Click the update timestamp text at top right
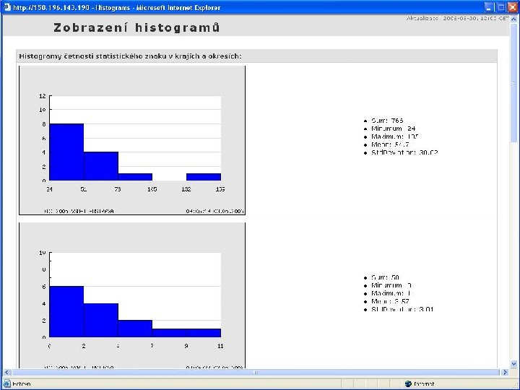 coord(458,18)
